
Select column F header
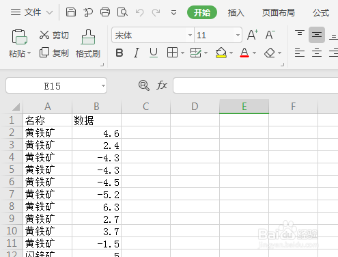[x=293, y=107]
